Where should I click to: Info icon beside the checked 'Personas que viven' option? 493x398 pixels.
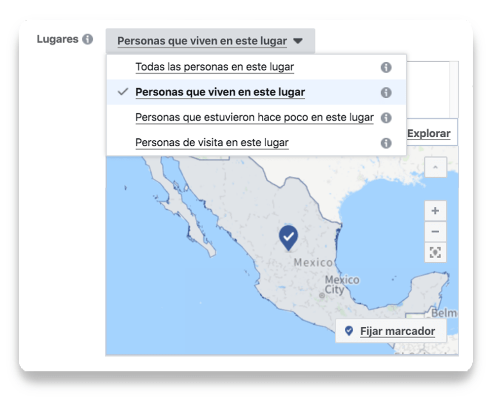click(386, 92)
